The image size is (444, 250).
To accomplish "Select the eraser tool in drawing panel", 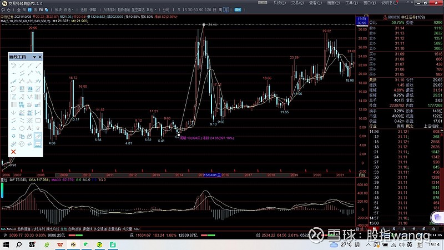I will tap(38, 136).
